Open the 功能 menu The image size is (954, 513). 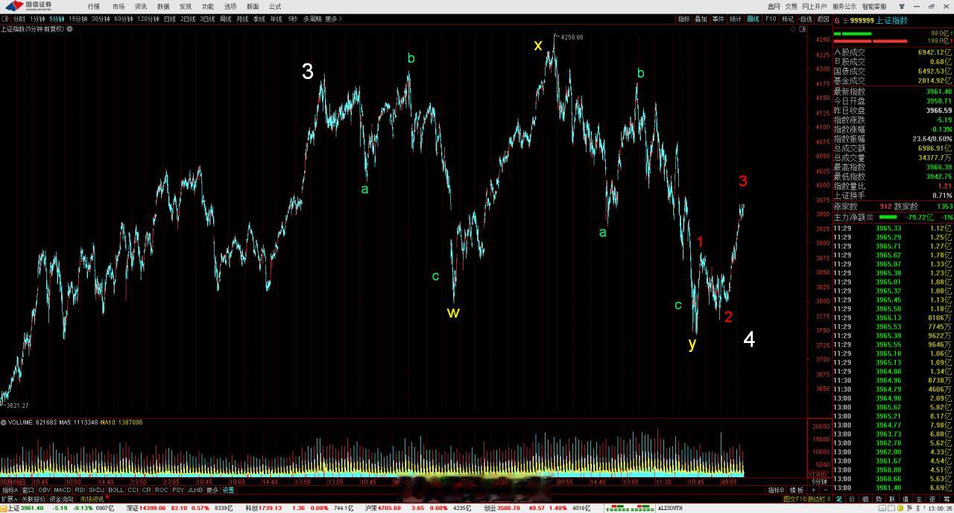click(208, 6)
